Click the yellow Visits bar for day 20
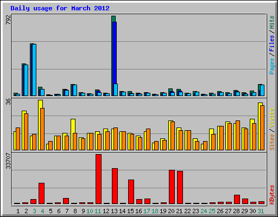Viewport: 278px width, 217px height. pyautogui.click(x=169, y=135)
